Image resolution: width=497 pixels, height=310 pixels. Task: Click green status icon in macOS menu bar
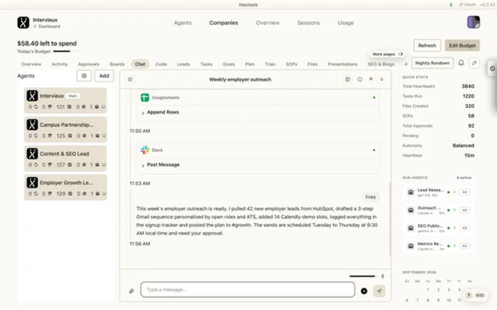(x=451, y=5)
